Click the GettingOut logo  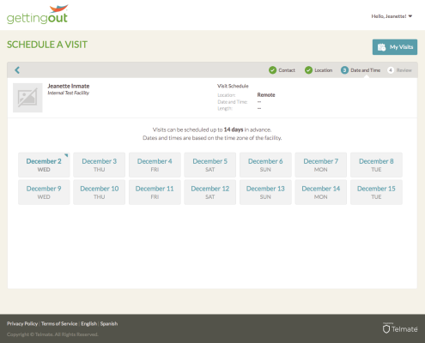(38, 15)
